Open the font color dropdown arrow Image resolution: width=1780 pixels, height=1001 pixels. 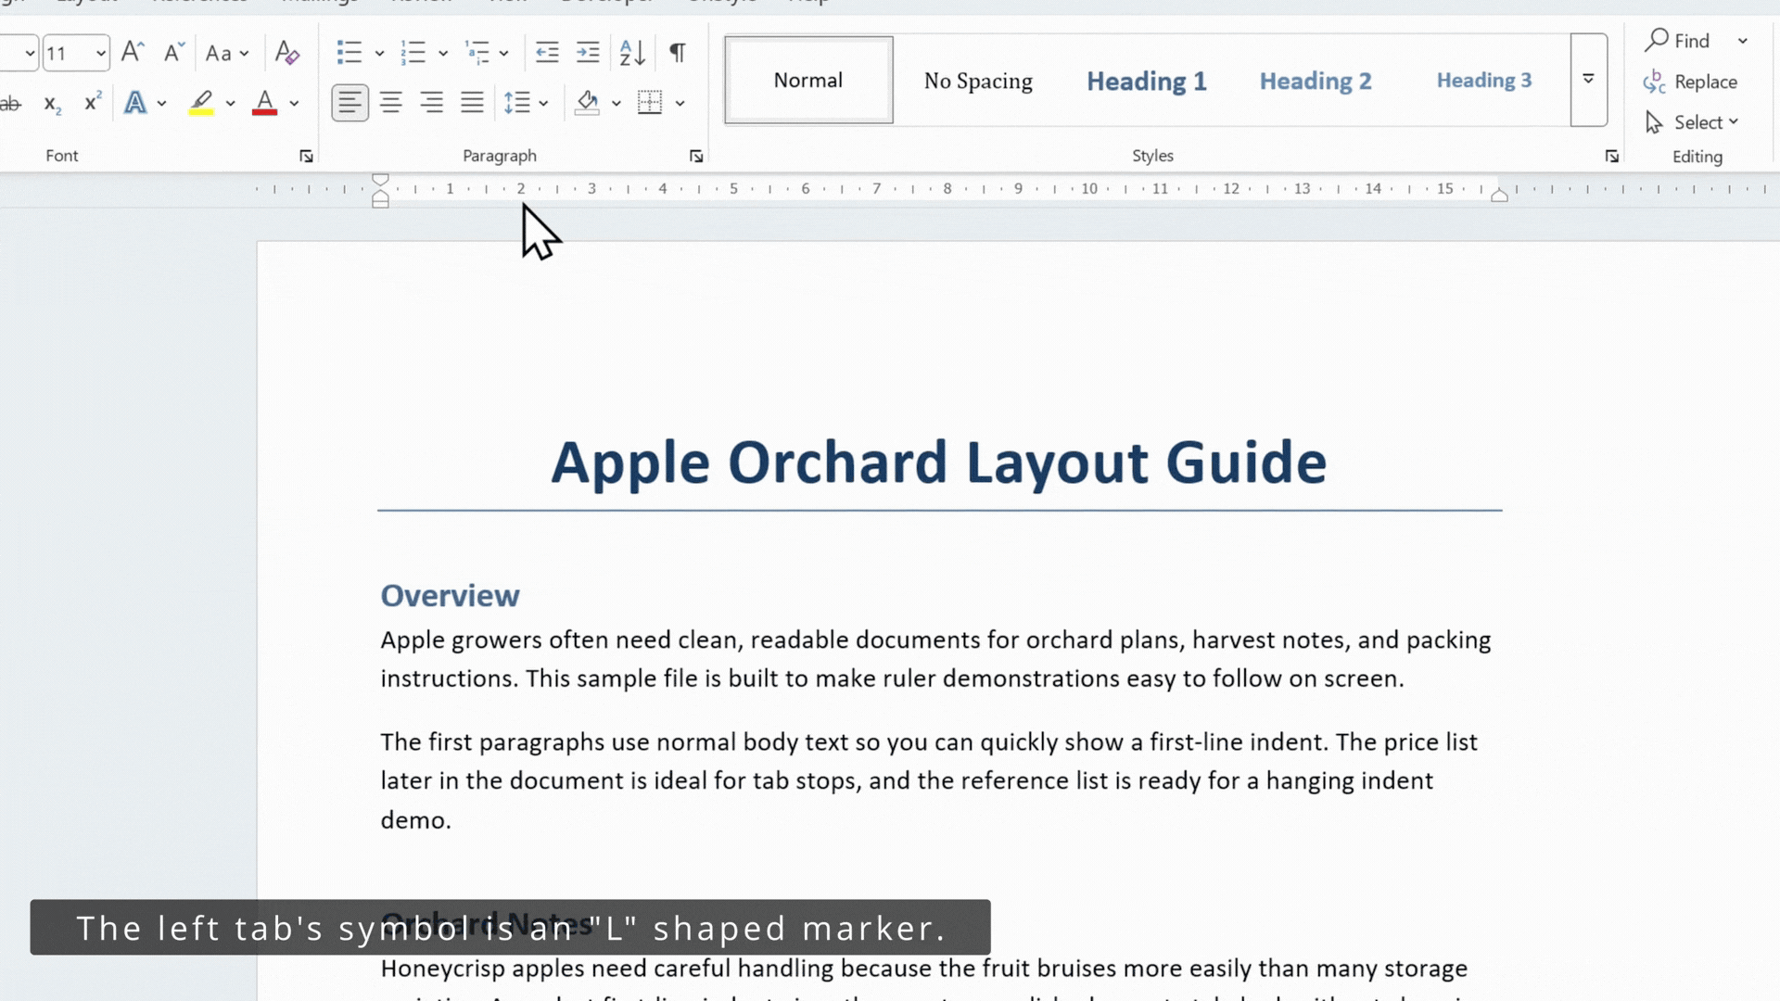[294, 103]
